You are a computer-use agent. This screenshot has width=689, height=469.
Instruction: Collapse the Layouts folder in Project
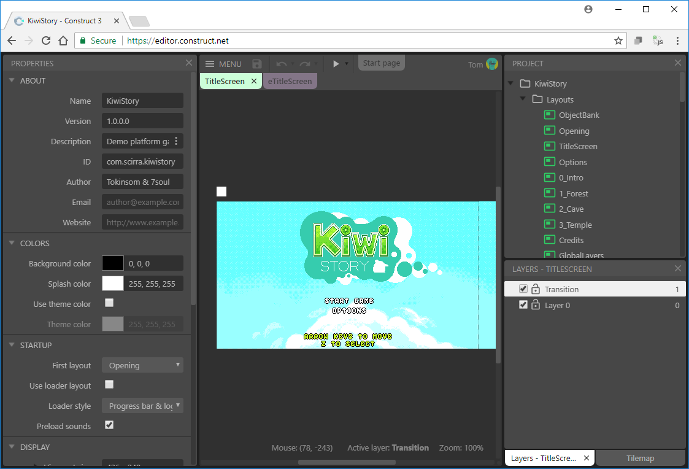[523, 99]
